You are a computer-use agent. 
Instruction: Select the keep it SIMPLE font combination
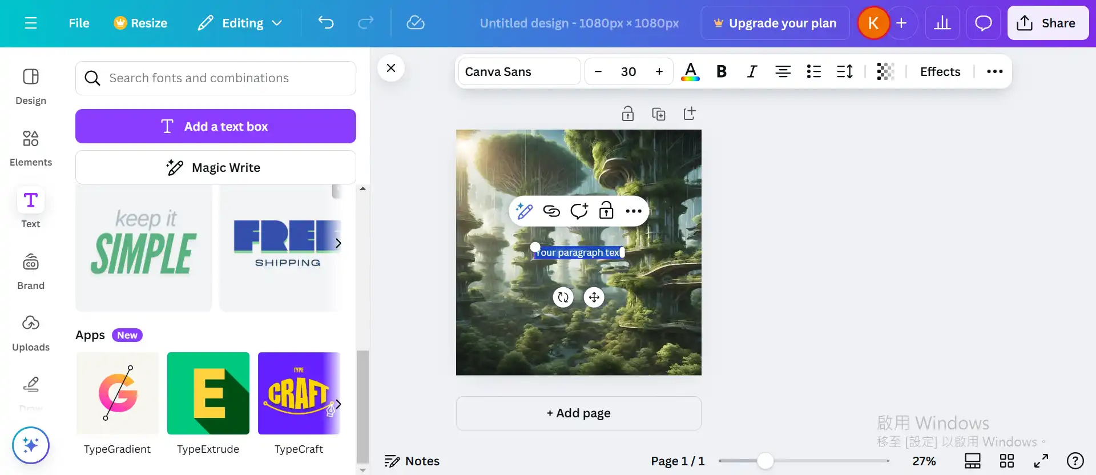144,248
